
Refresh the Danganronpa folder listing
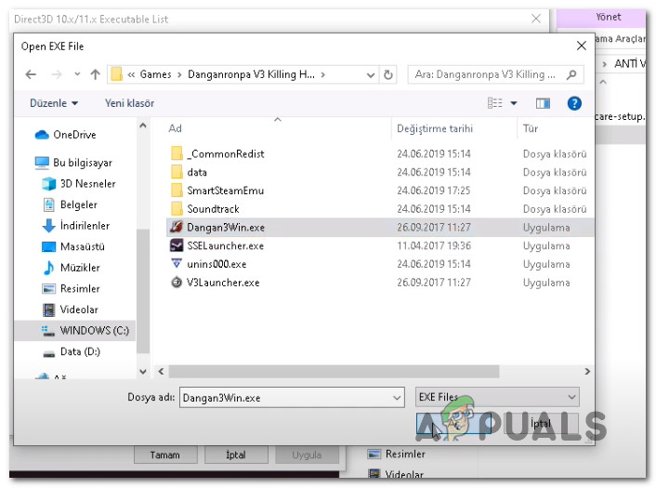[387, 75]
